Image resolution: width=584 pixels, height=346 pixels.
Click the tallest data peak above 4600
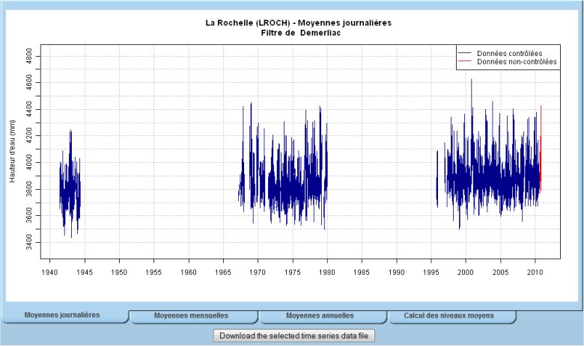pos(471,81)
